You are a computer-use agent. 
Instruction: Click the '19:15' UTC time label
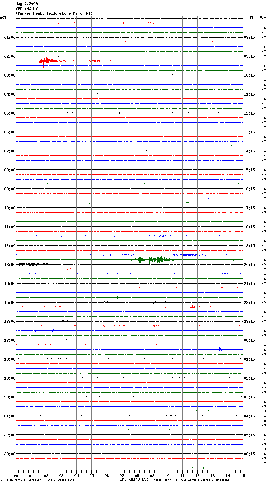tap(249, 245)
